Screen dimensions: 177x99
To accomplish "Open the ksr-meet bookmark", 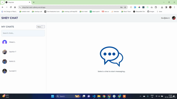I will click(x=84, y=12).
